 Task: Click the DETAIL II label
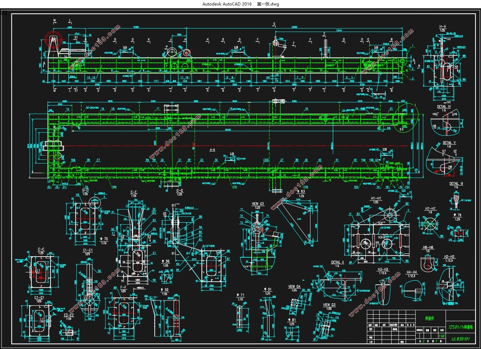[337, 262]
